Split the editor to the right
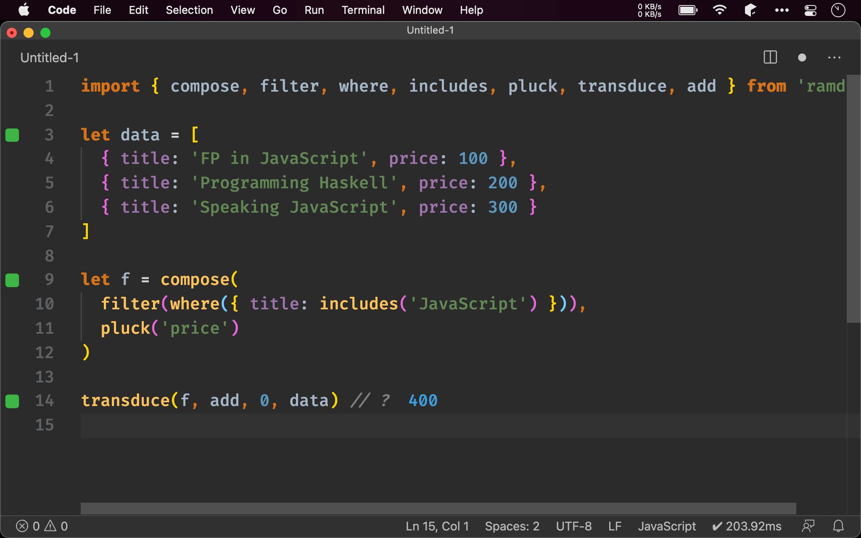The image size is (861, 538). (x=770, y=57)
